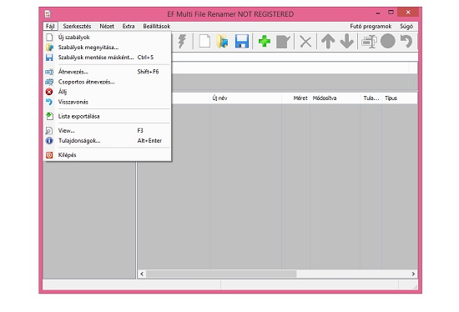Click the gray circle stop toolbar icon

point(388,41)
